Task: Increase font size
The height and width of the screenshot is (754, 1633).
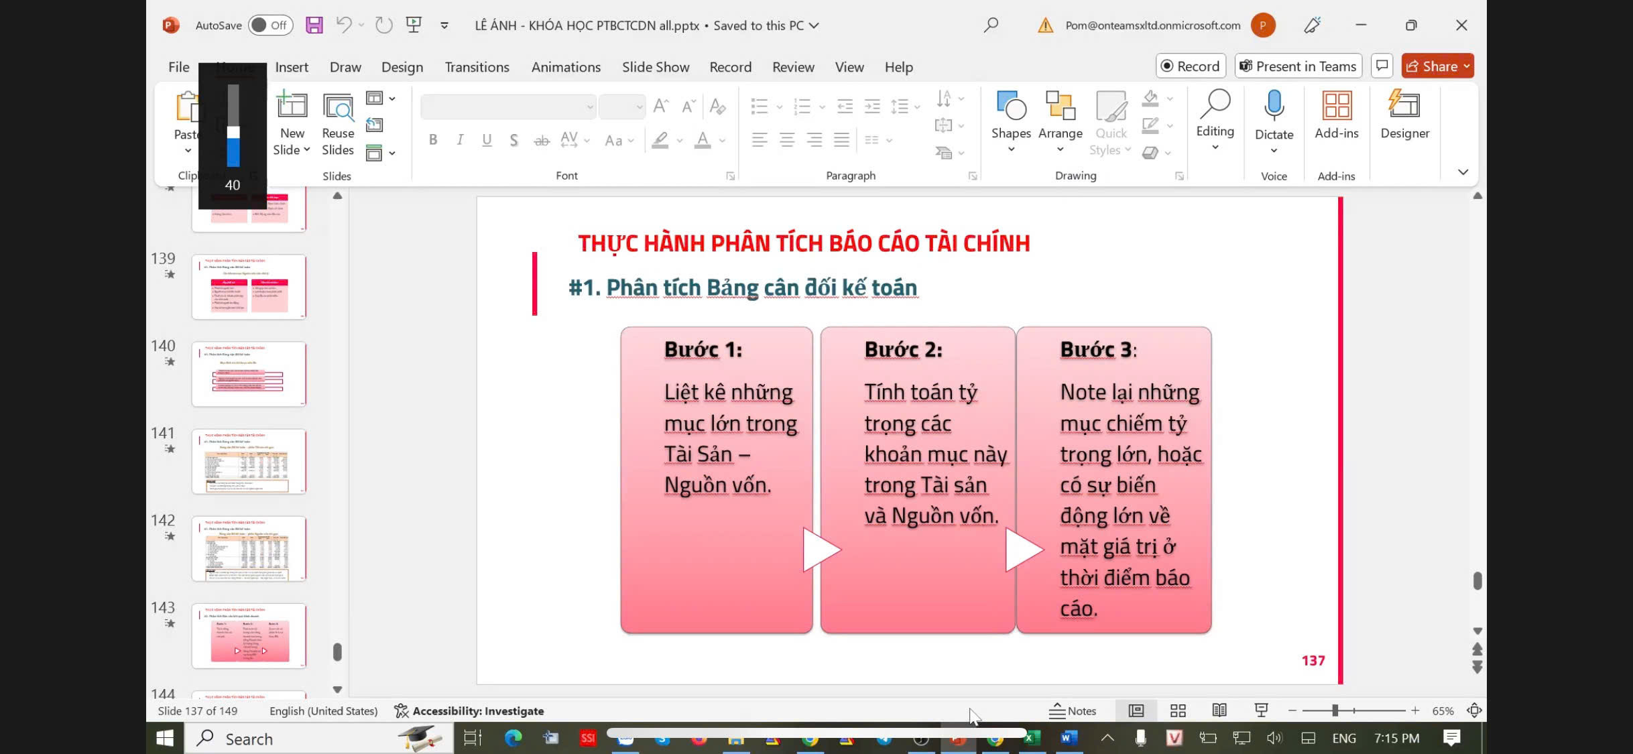Action: pyautogui.click(x=661, y=106)
